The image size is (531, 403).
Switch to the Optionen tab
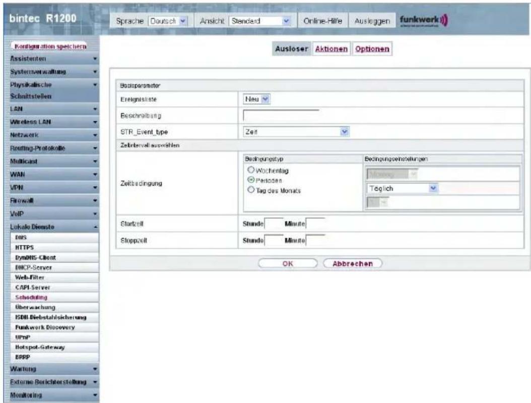coord(372,49)
